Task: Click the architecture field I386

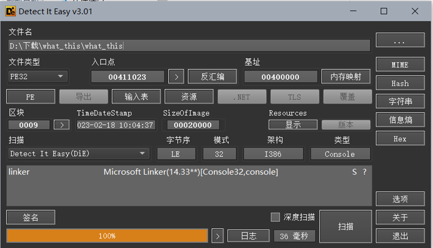Action: pos(273,153)
